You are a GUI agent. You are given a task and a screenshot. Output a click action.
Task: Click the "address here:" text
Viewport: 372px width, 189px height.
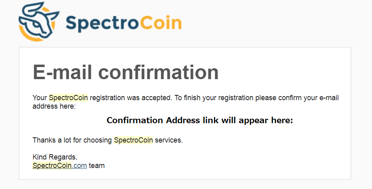[x=54, y=106]
